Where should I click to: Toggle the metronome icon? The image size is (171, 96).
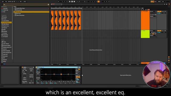pos(20,2)
